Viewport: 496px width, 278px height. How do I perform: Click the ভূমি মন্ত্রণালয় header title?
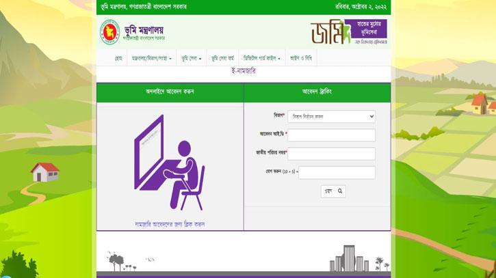tap(144, 31)
